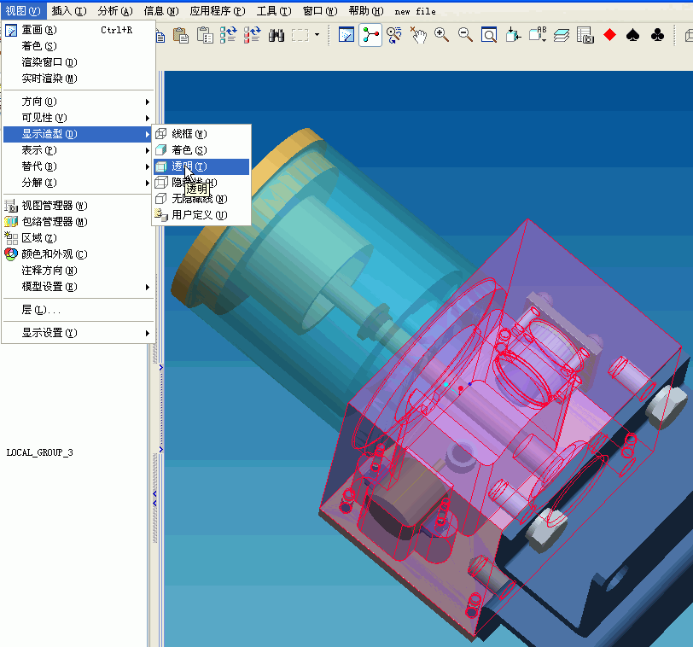Open the 窗口(W) menu
Viewport: 693px width, 647px height.
[x=320, y=11]
